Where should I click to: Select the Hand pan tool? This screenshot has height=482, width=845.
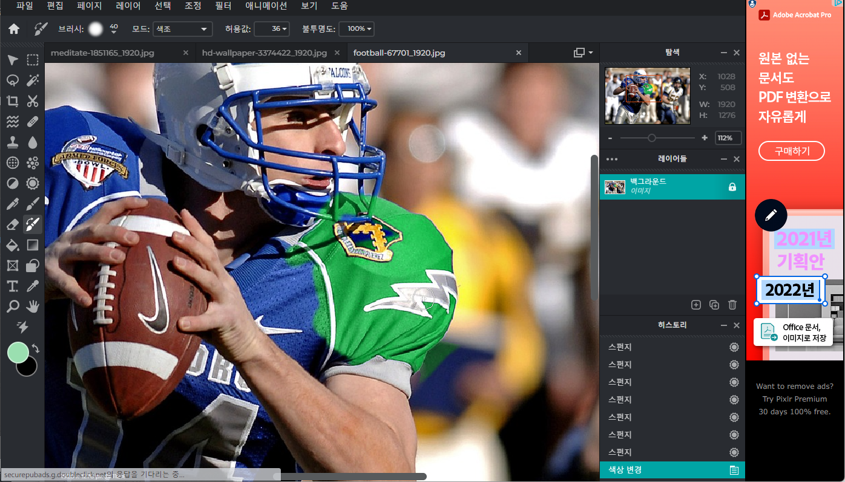[33, 307]
